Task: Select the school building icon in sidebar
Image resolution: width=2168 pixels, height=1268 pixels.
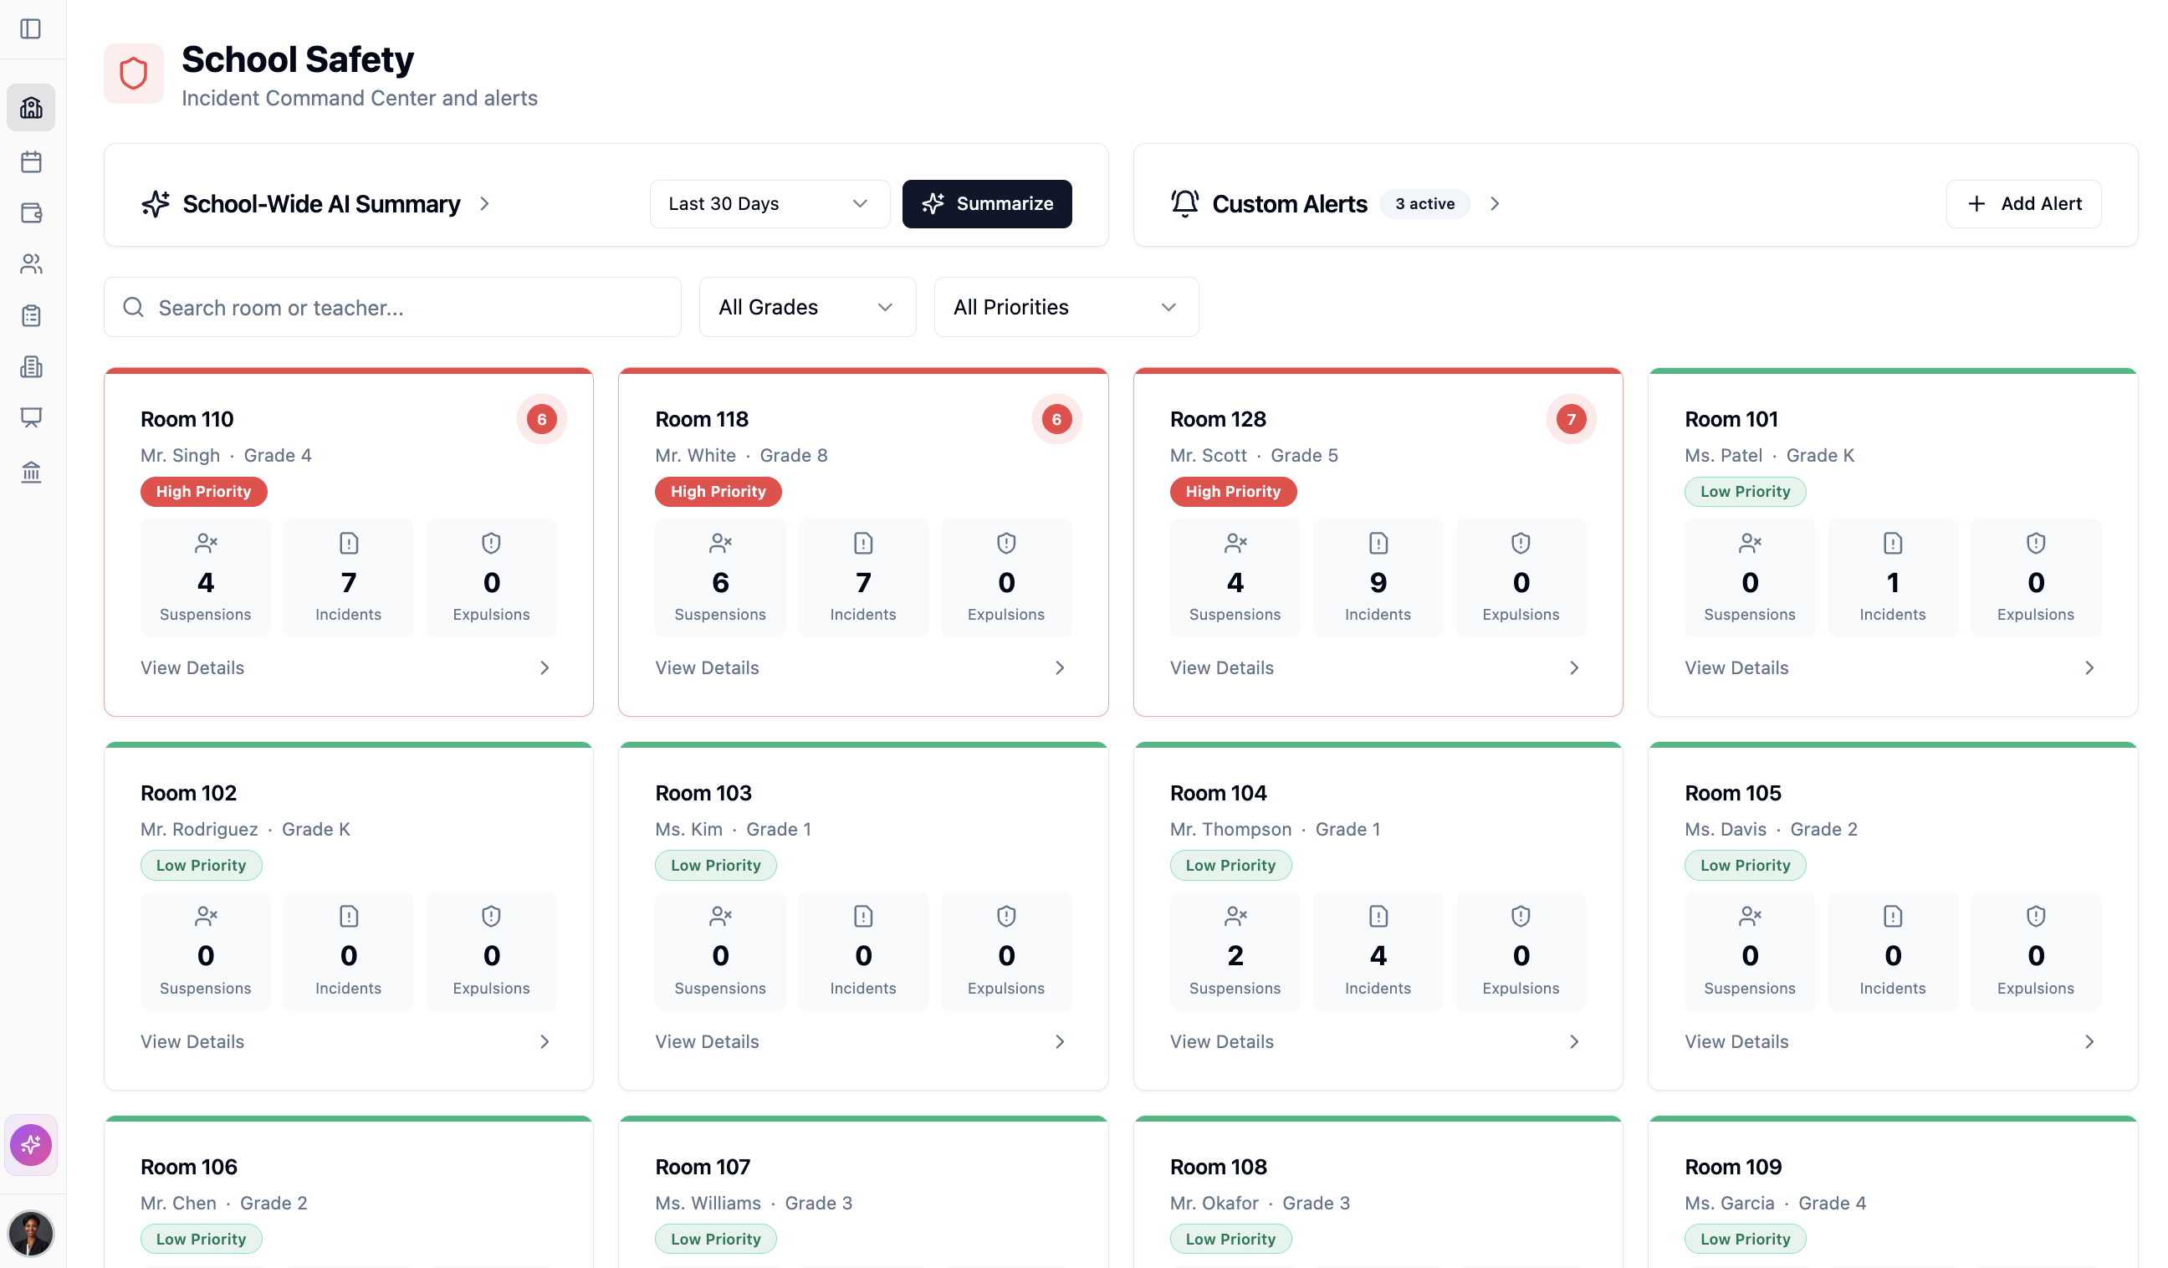Action: click(31, 107)
